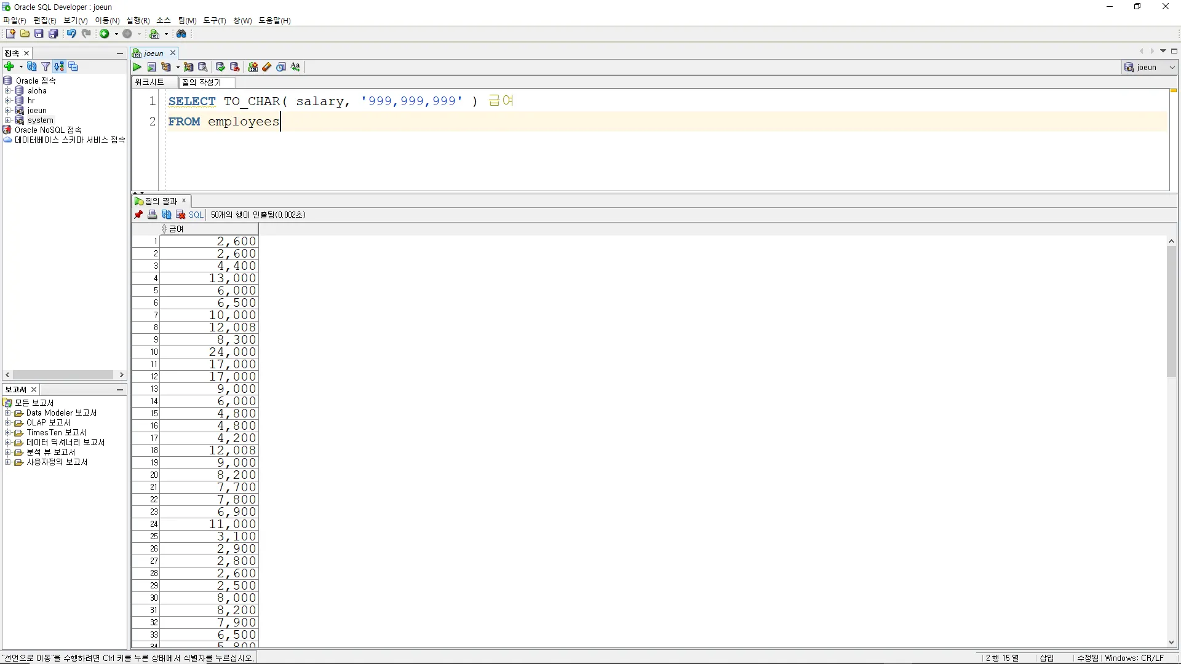This screenshot has width=1181, height=664.
Task: Click the printer icon in query results
Action: (152, 215)
